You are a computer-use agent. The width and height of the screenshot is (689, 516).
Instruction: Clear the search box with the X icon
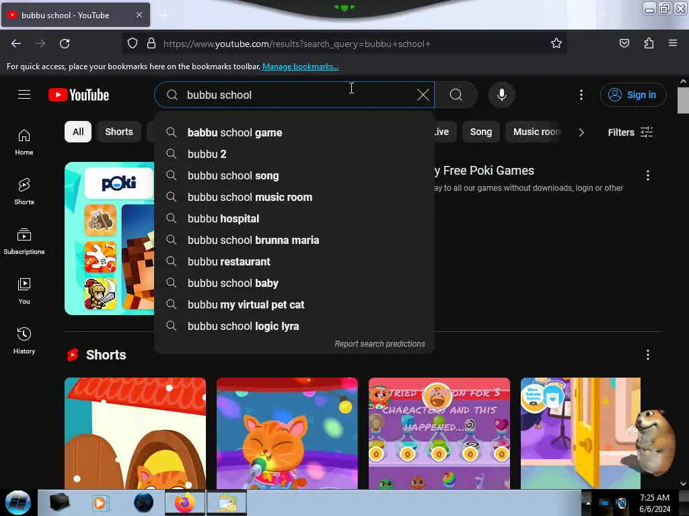click(x=423, y=95)
